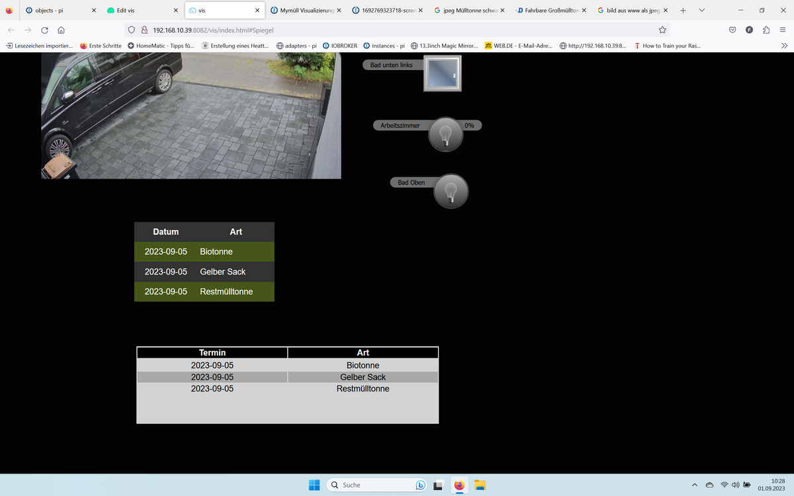Open the How to Train your Ras... bookmark
This screenshot has height=496, width=794.
667,46
